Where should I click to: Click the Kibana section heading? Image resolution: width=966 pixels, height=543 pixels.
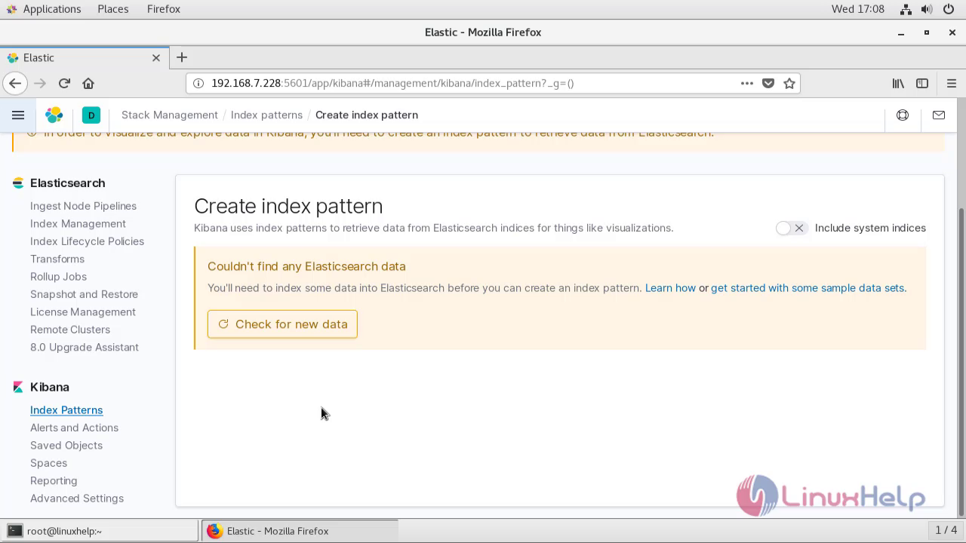pos(50,387)
